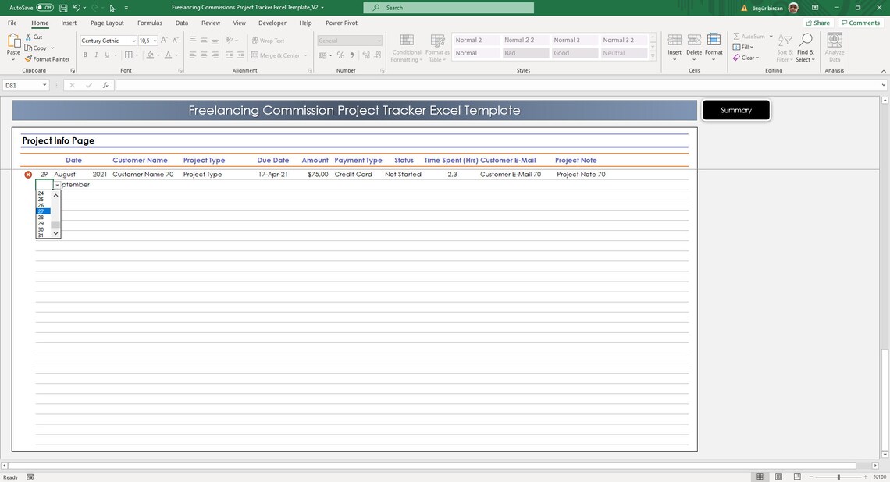Expand the Fill options dropdown

pos(750,47)
